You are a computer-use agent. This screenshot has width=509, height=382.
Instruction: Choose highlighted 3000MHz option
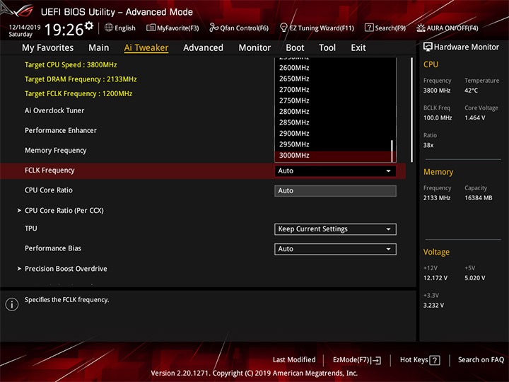tap(332, 156)
